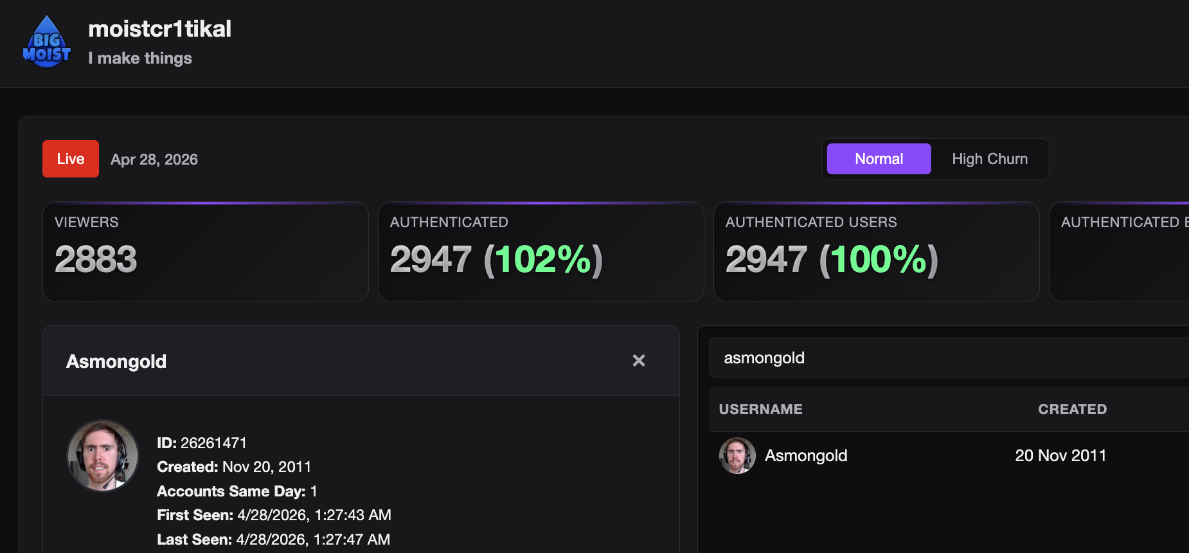Click the 'I make things' channel description
Viewport: 1189px width, 553px height.
[x=140, y=59]
